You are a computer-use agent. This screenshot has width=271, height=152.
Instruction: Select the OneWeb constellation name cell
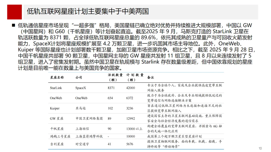56,98
